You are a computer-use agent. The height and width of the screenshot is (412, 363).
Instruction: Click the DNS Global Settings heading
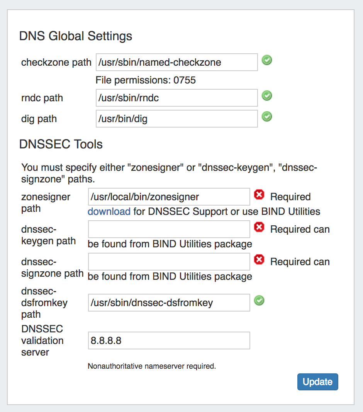(76, 36)
